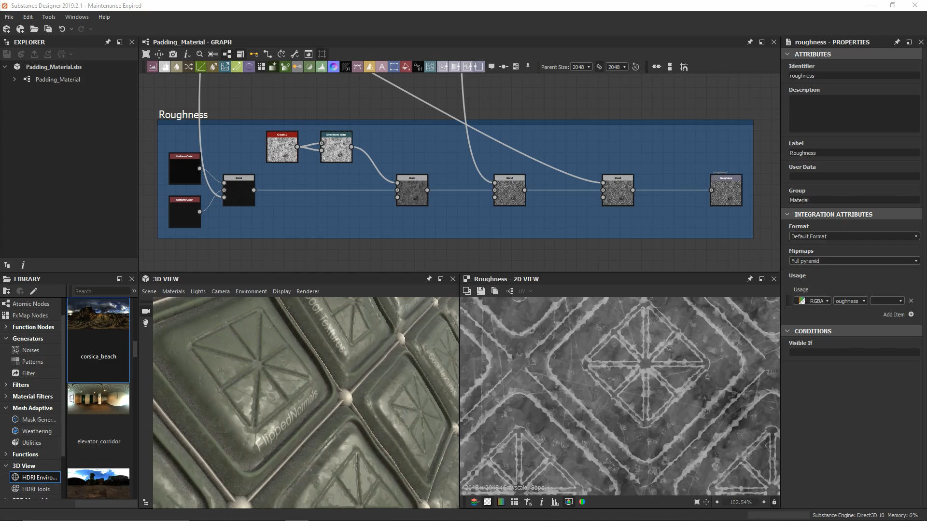This screenshot has width=927, height=521.
Task: Select the Roughness output node
Action: [726, 190]
